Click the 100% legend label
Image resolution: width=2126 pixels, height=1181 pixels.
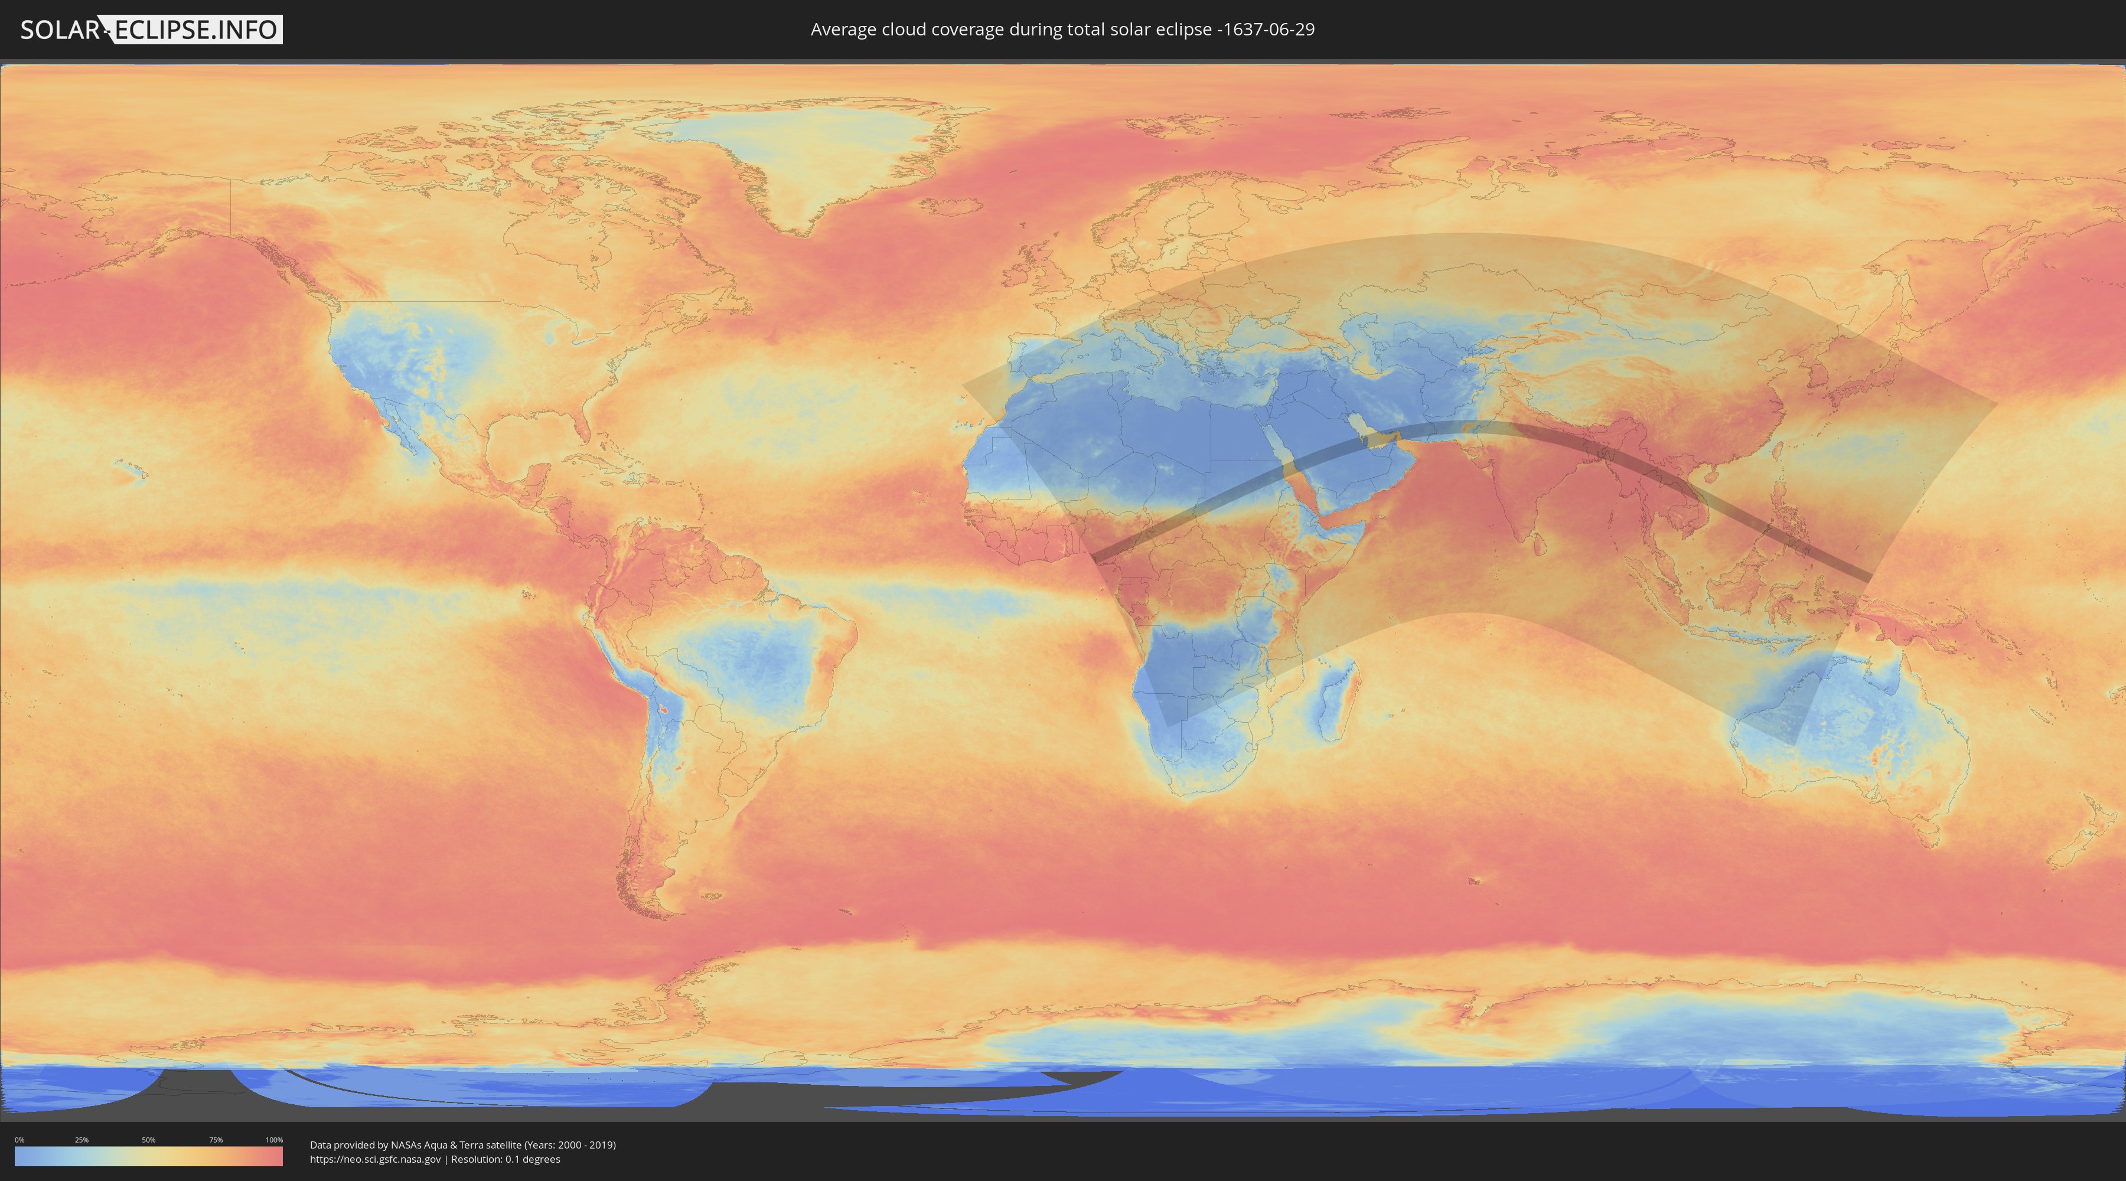point(274,1140)
